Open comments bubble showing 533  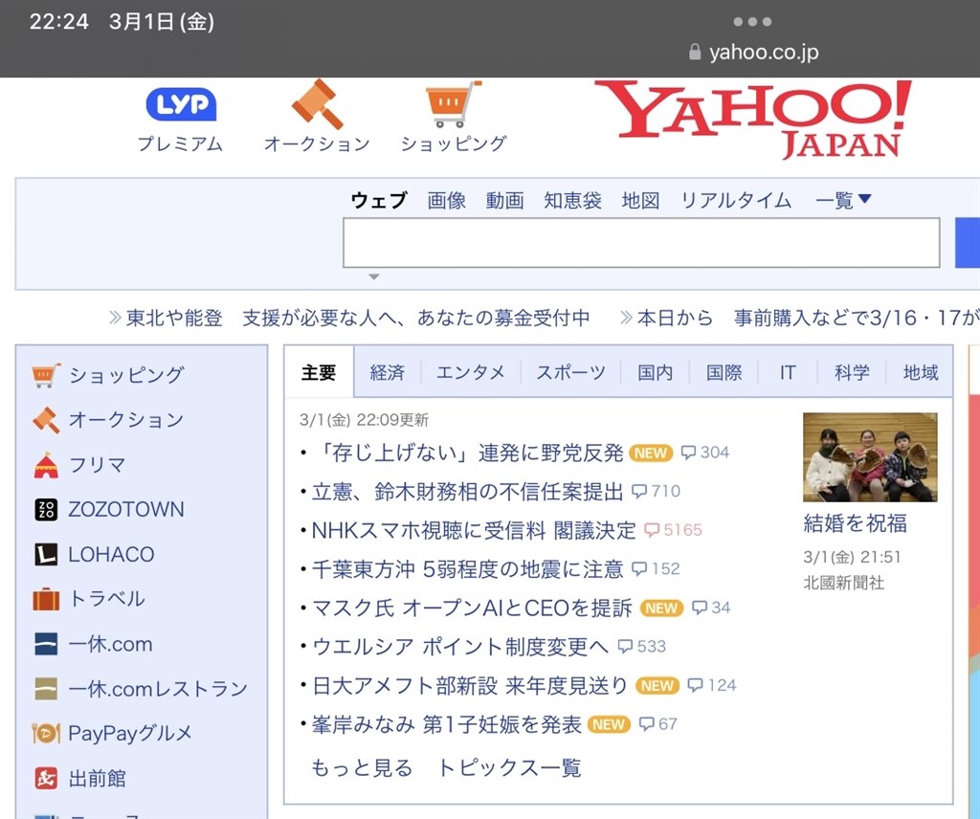(641, 646)
